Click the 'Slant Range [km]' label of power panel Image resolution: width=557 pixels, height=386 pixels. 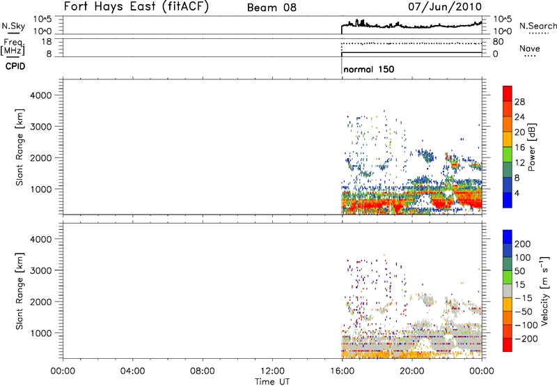[x=19, y=147]
